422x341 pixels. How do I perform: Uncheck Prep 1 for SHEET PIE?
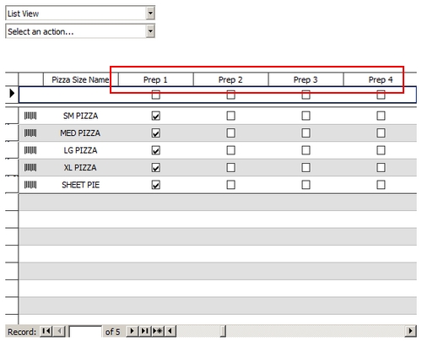pos(156,185)
